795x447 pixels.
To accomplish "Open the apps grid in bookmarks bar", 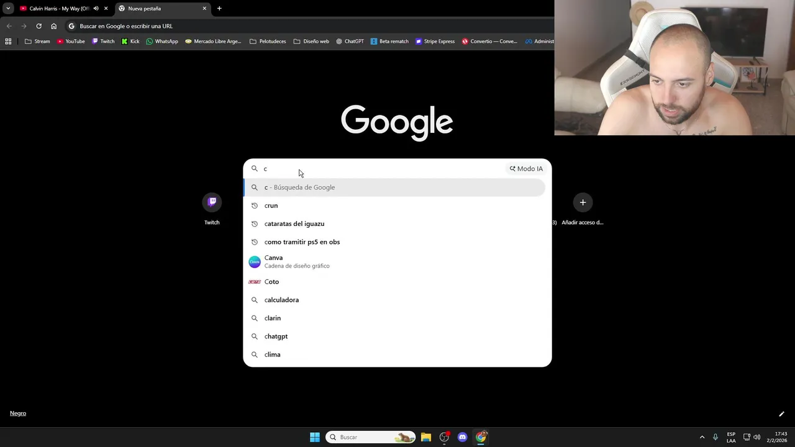I will pyautogui.click(x=8, y=42).
